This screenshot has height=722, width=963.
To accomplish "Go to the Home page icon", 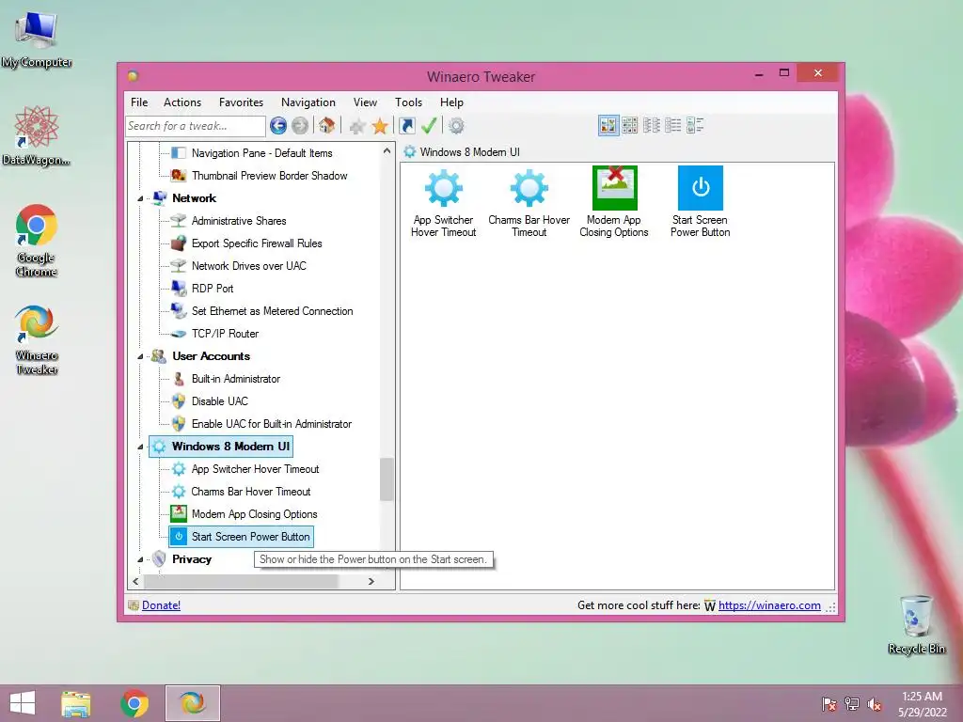I will point(326,126).
